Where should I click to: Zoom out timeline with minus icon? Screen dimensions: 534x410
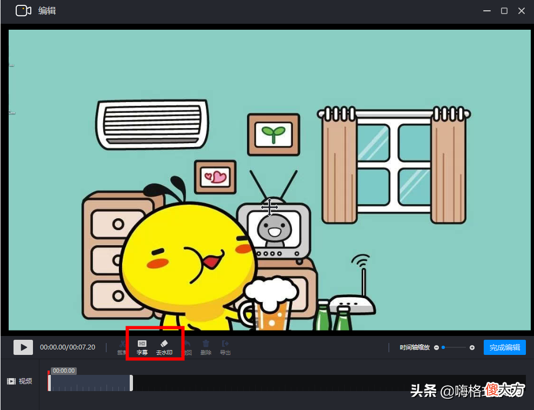click(x=436, y=347)
